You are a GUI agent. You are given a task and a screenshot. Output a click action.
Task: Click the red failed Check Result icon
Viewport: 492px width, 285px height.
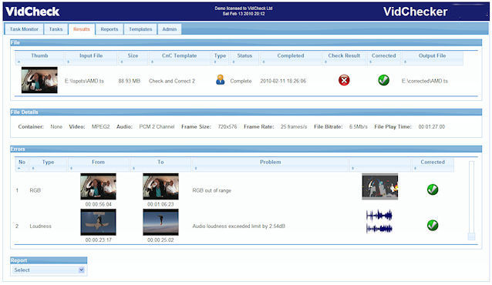344,81
